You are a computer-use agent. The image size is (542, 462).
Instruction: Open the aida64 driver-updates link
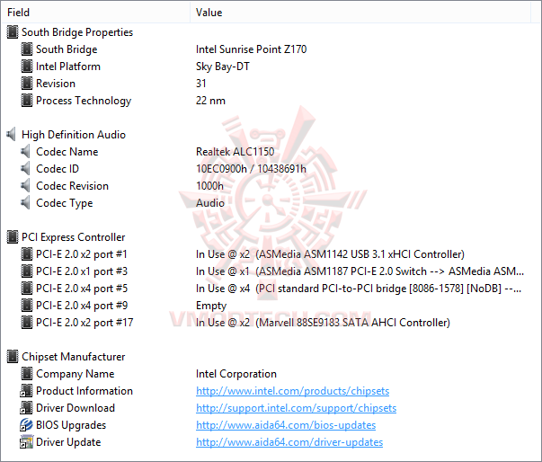[x=289, y=442]
